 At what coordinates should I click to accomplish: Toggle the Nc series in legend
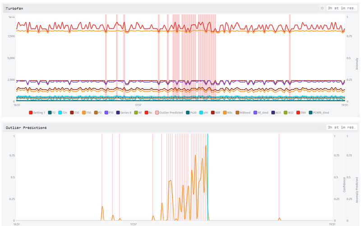point(148,113)
